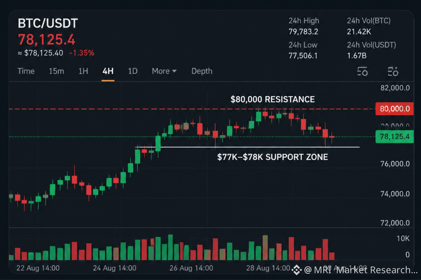This screenshot has width=421, height=280.
Task: Click the 72,000.0 axis label
Action: [395, 223]
